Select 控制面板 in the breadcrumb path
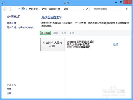Viewport: 133px width, 100px height. tap(33, 9)
